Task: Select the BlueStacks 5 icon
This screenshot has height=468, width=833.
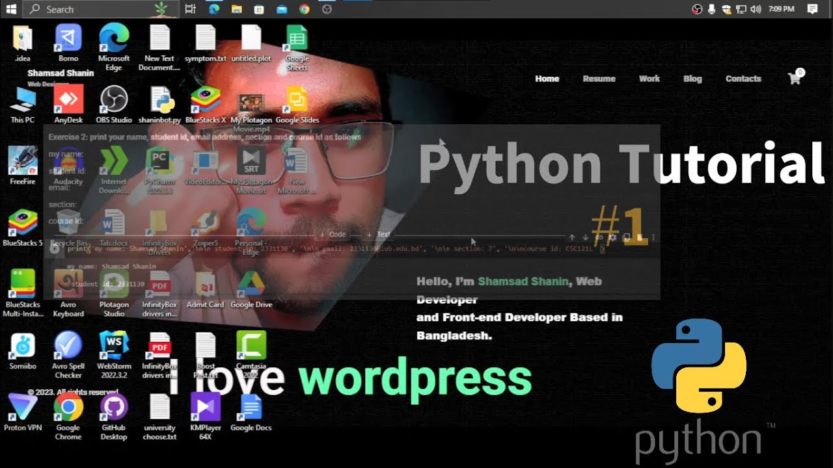Action: coord(23,227)
